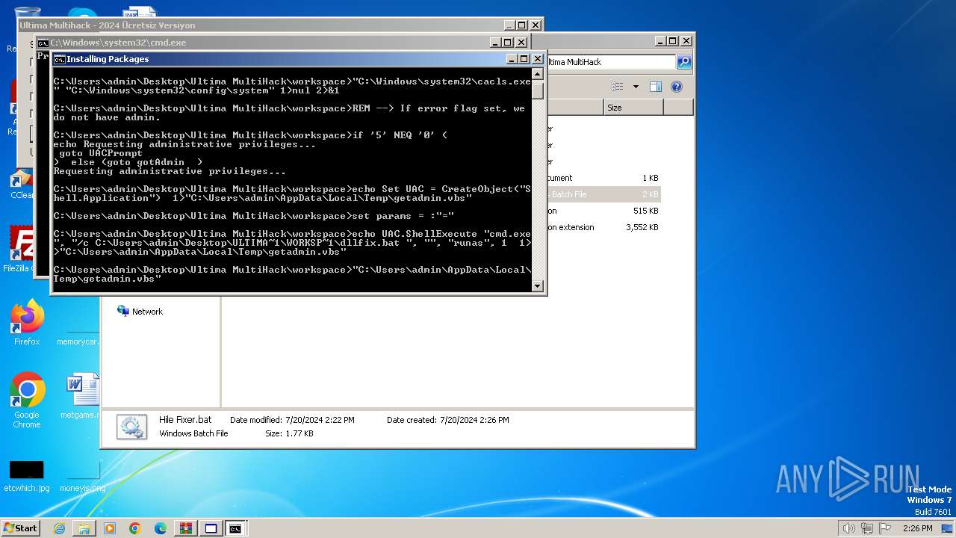Minimize the Installing Packages window
Viewport: 956px width, 538px height.
pos(512,59)
